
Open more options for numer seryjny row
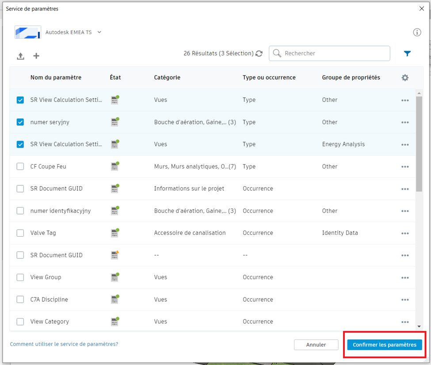[x=404, y=123]
